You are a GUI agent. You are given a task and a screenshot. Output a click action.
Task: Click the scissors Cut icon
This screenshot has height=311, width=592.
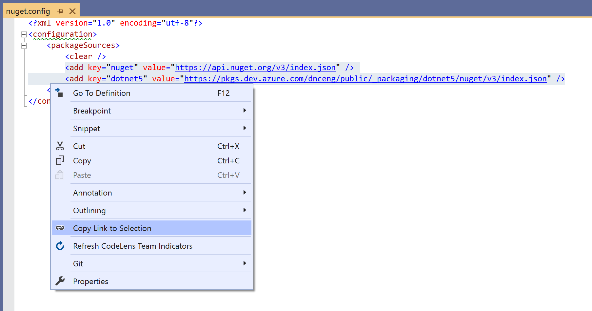point(60,146)
